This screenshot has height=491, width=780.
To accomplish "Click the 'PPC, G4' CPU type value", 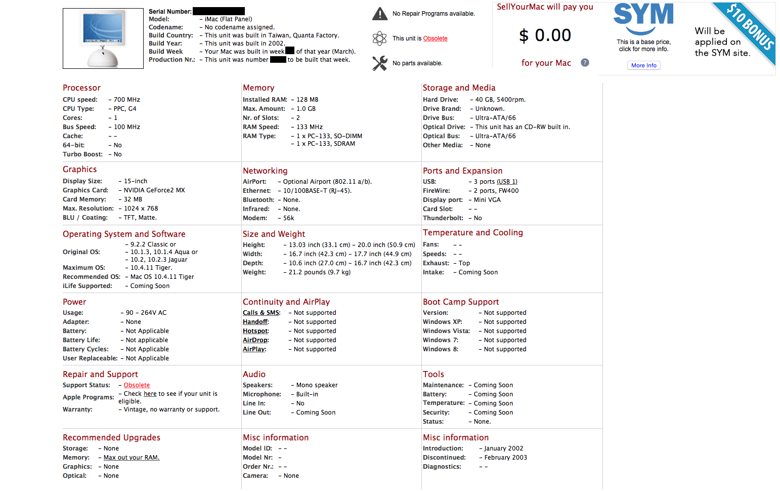I will 125,109.
